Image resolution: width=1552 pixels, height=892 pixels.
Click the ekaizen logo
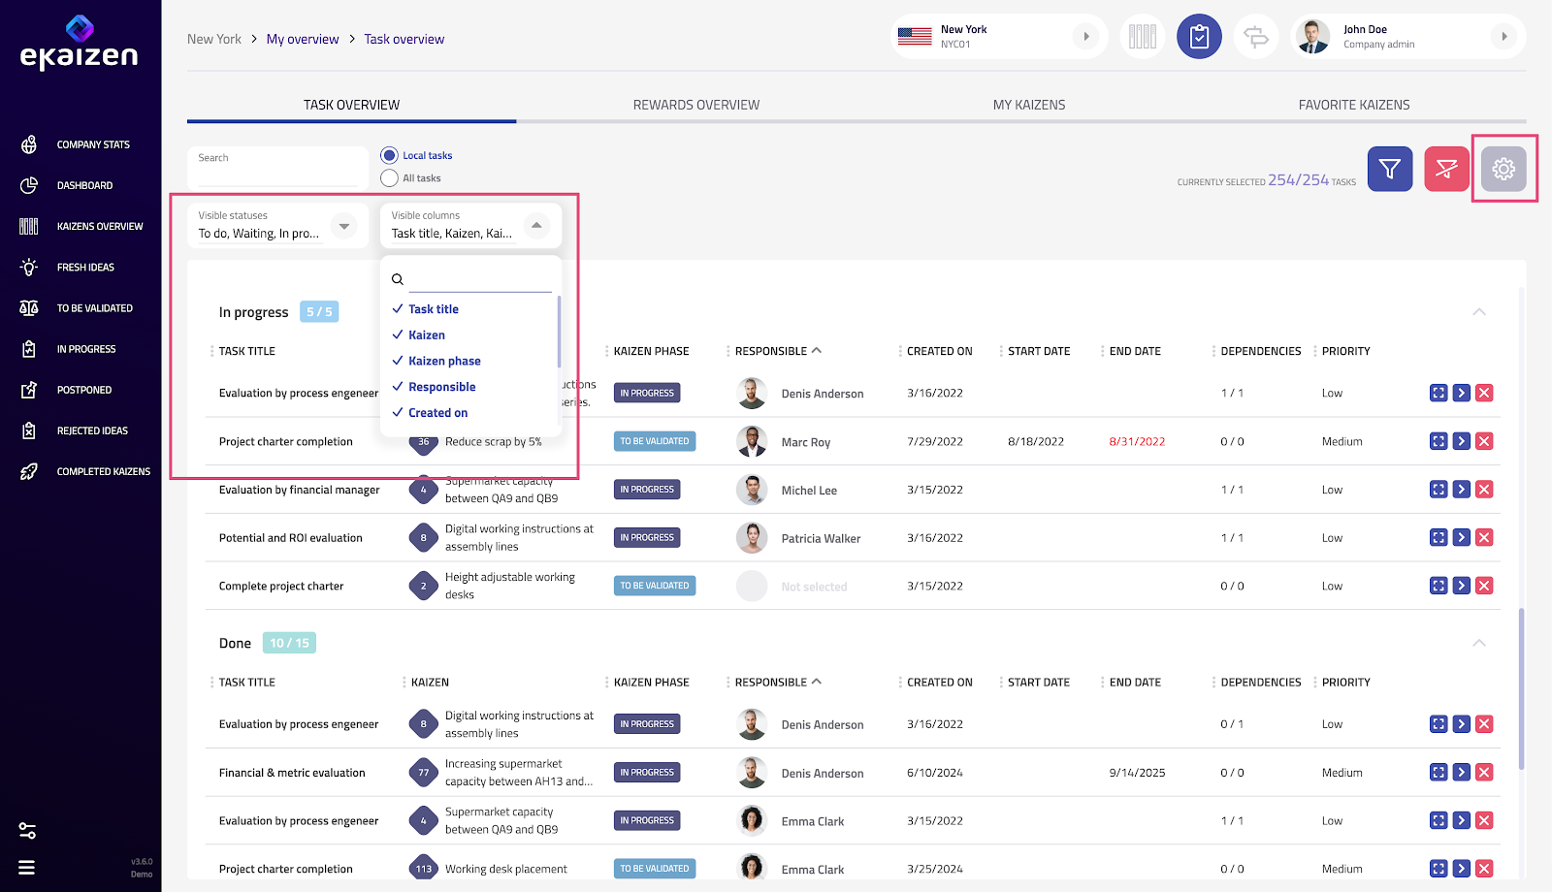pos(80,44)
